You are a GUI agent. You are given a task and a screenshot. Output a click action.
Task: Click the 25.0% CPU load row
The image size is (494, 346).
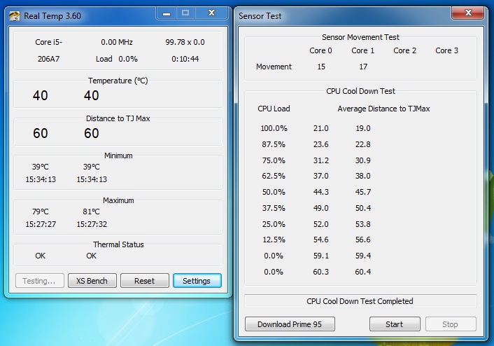(274, 224)
